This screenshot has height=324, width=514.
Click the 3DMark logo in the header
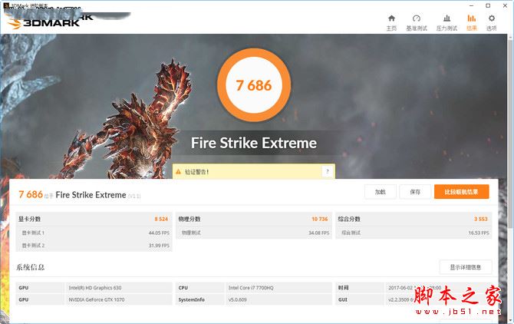pyautogui.click(x=44, y=22)
